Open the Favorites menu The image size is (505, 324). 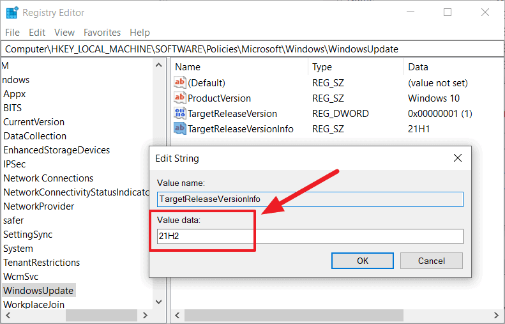coord(102,33)
